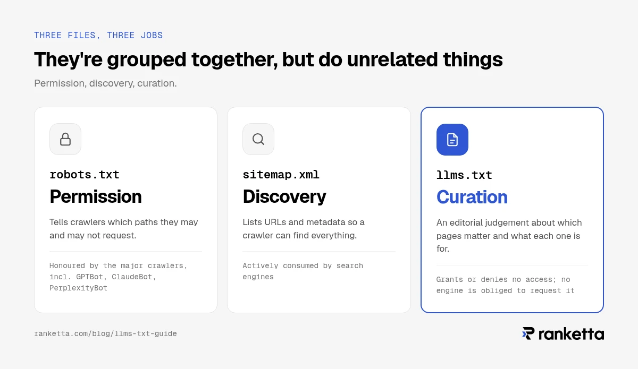This screenshot has width=638, height=369.
Task: Click the sitemap.xml filename
Action: [281, 175]
